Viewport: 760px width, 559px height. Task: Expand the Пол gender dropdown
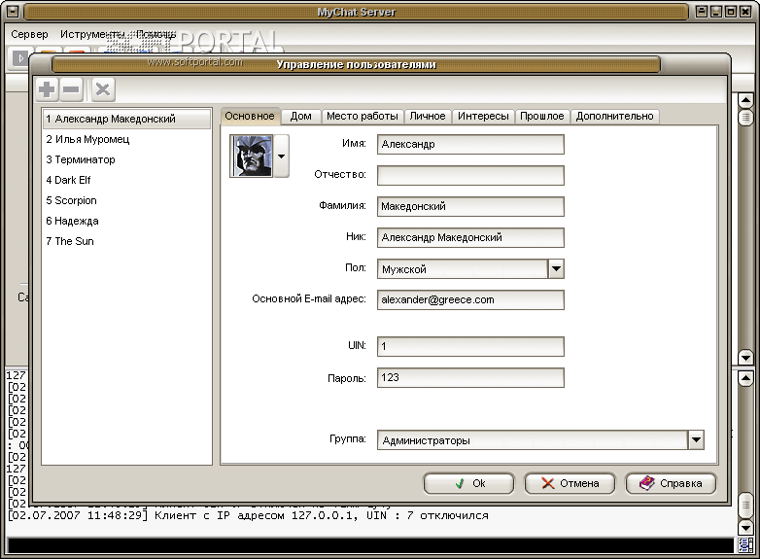pos(556,268)
